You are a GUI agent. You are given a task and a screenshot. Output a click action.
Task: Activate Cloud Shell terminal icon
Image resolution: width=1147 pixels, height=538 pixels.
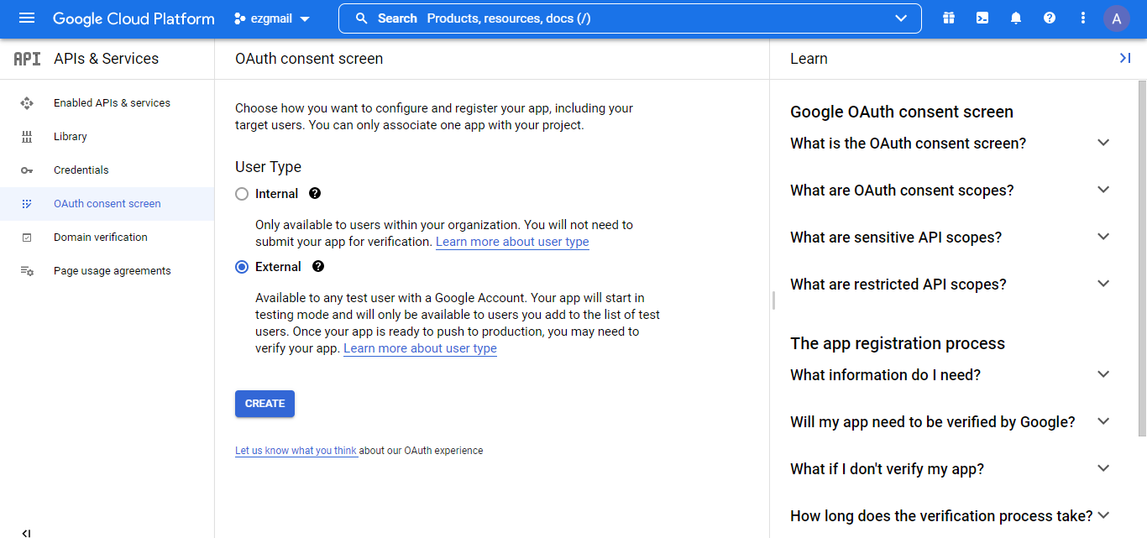[x=982, y=18]
